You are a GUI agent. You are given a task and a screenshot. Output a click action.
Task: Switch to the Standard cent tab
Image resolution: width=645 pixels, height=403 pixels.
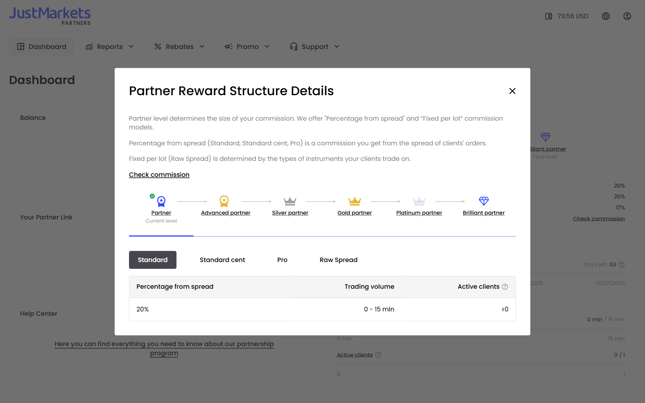(222, 260)
